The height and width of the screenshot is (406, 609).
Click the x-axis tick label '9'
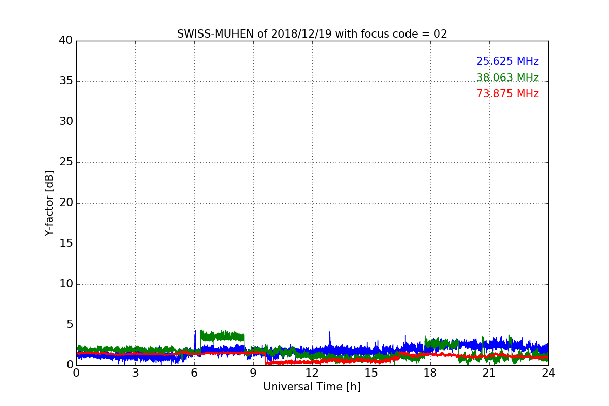pyautogui.click(x=253, y=373)
